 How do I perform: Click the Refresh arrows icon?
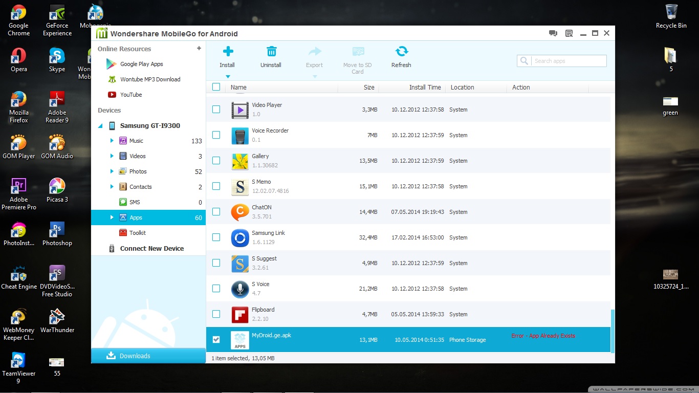402,51
